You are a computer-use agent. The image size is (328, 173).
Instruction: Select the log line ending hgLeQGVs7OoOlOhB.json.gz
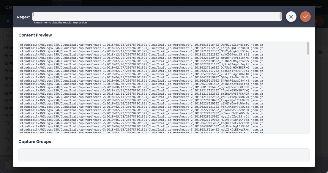141,87
